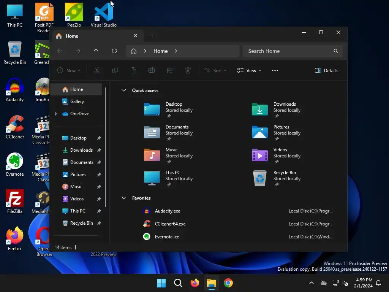Viewport: 389px width, 292px height.
Task: Go back with the left arrow button
Action: [60, 51]
